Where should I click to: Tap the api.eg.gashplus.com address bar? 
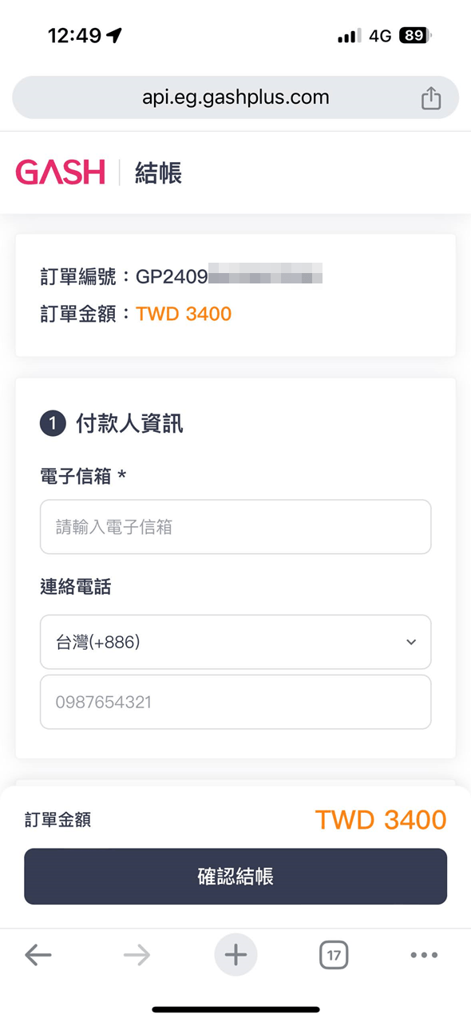click(x=235, y=98)
